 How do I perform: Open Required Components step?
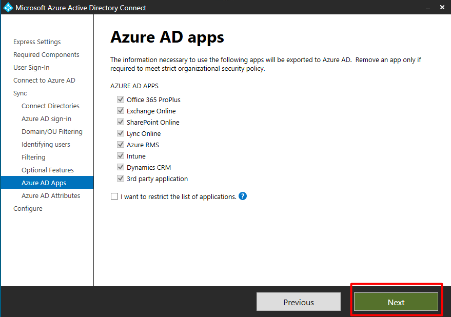coord(46,55)
